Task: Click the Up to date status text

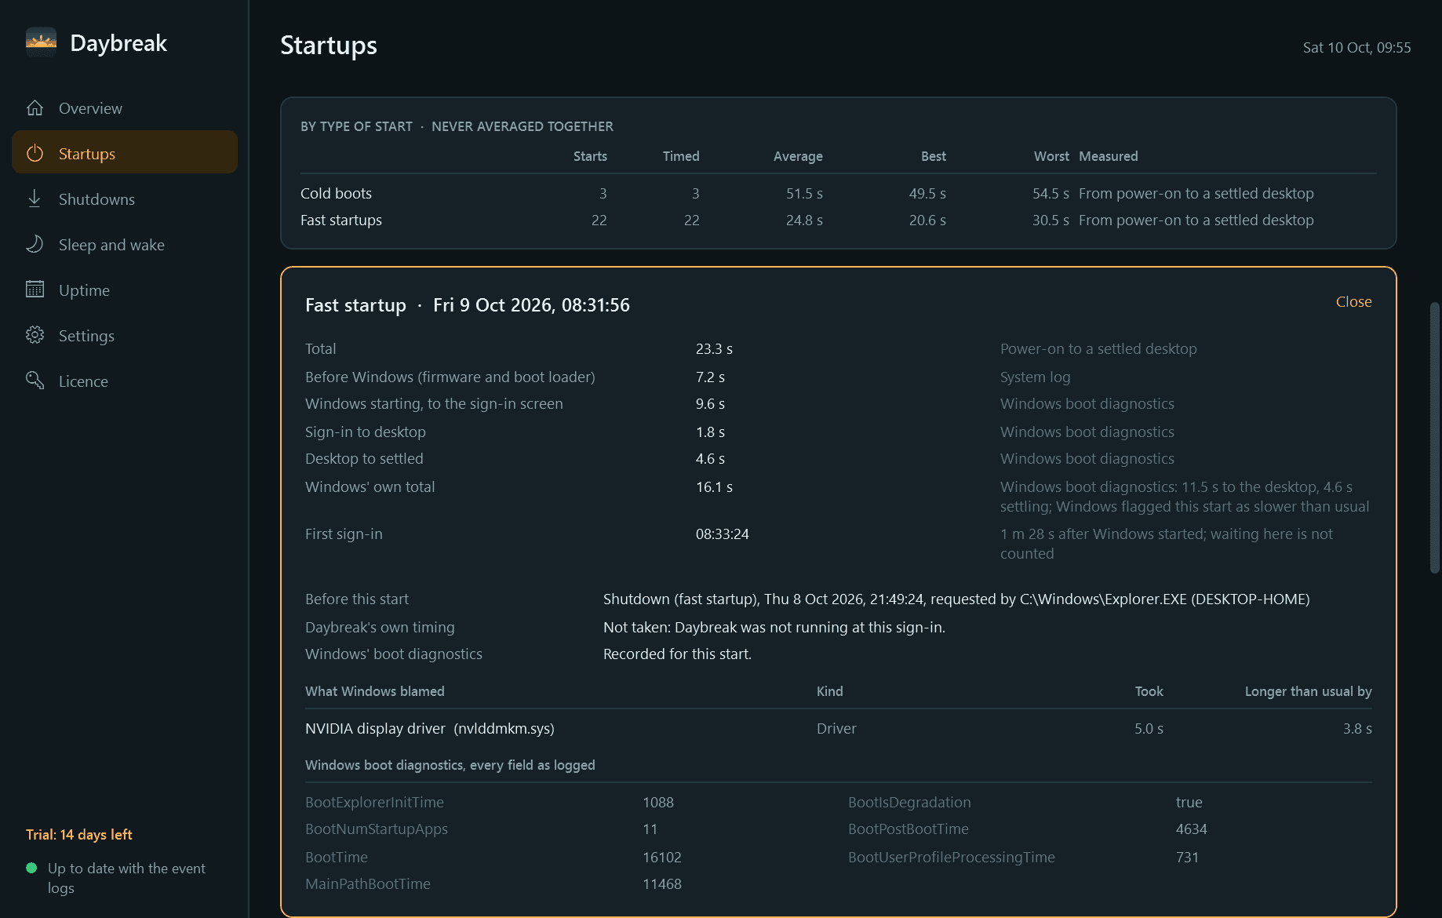Action: 126,878
